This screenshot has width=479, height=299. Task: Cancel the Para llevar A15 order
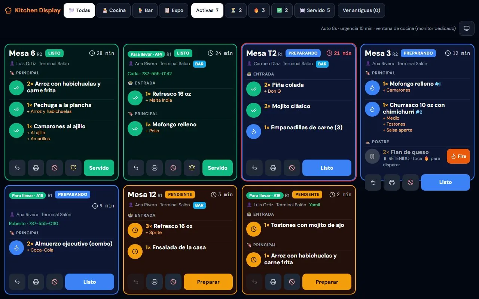point(55,282)
